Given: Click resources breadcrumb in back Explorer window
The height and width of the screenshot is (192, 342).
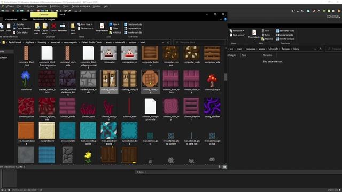Looking at the screenshot, I should coord(251,49).
